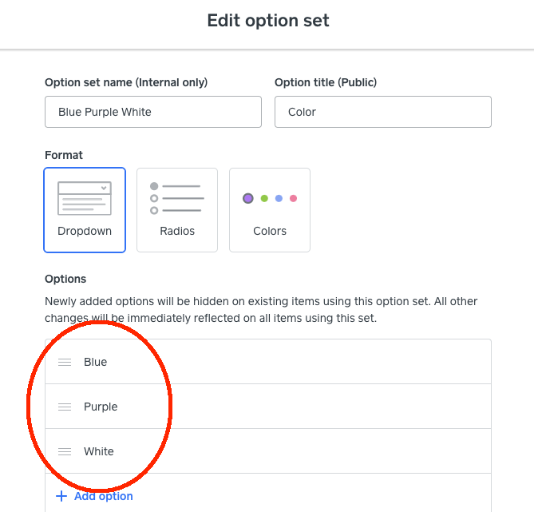Screen dimensions: 534x512
Task: Choose the Radios format label
Action: [x=177, y=231]
